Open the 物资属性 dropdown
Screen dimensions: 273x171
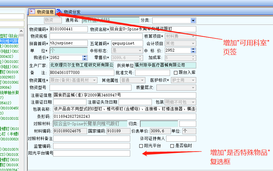point(94,80)
